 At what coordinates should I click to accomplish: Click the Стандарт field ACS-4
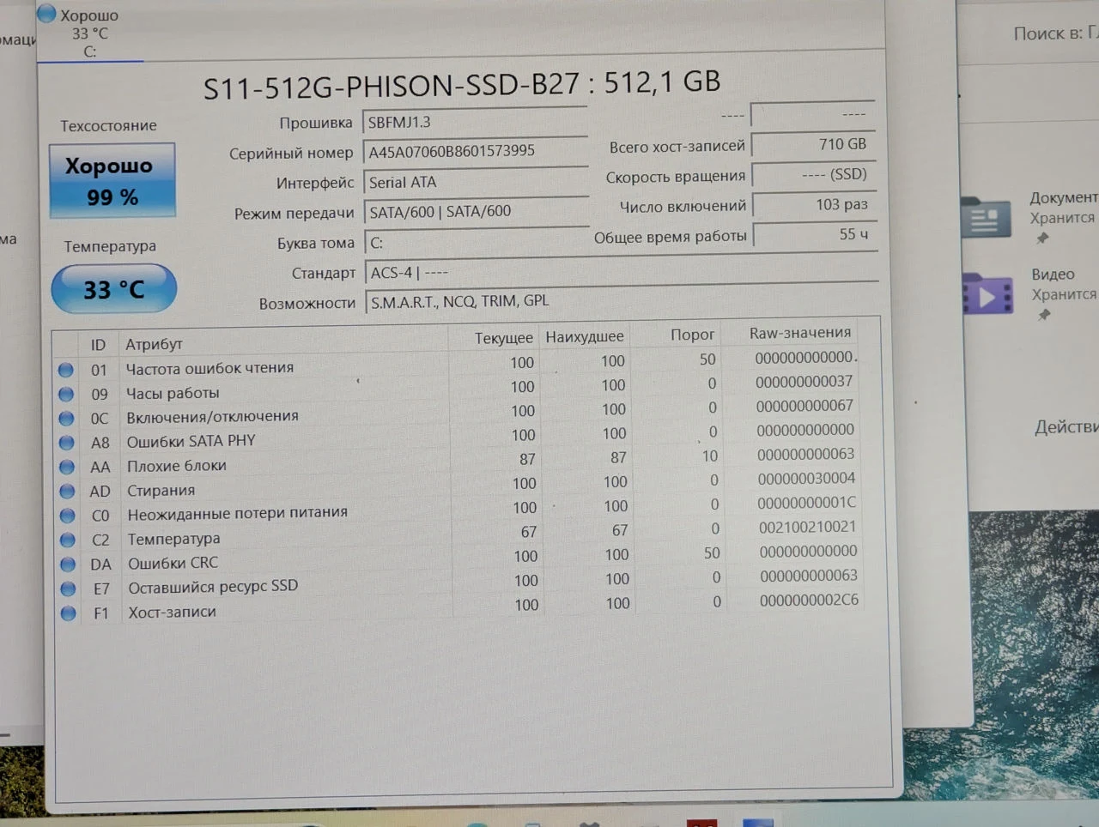pos(622,272)
